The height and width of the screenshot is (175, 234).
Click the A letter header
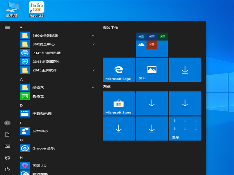(x=21, y=79)
